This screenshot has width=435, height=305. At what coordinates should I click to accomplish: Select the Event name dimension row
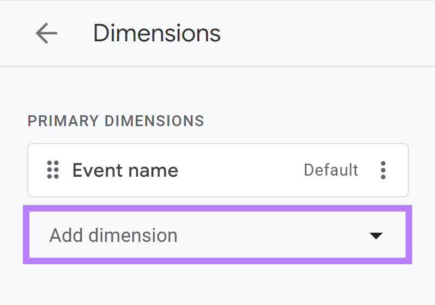click(218, 170)
